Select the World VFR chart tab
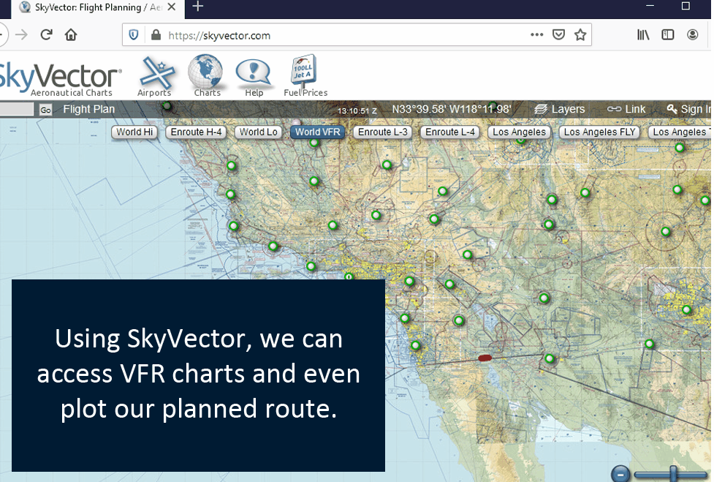The width and height of the screenshot is (714, 482). (317, 132)
